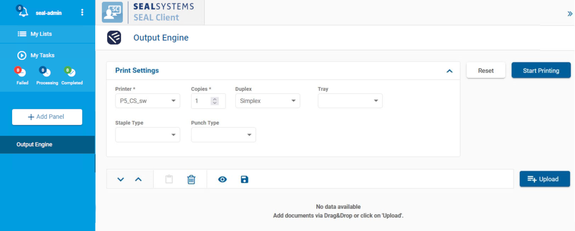
Task: Click the Processing tasks status icon
Action: click(x=46, y=72)
